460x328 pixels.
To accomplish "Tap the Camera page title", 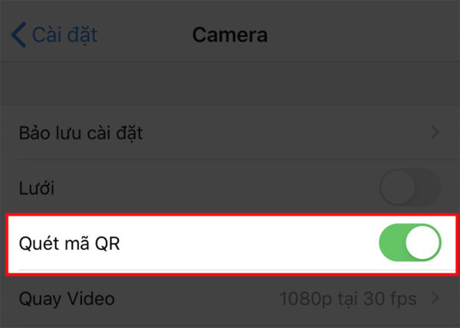I will click(x=229, y=34).
